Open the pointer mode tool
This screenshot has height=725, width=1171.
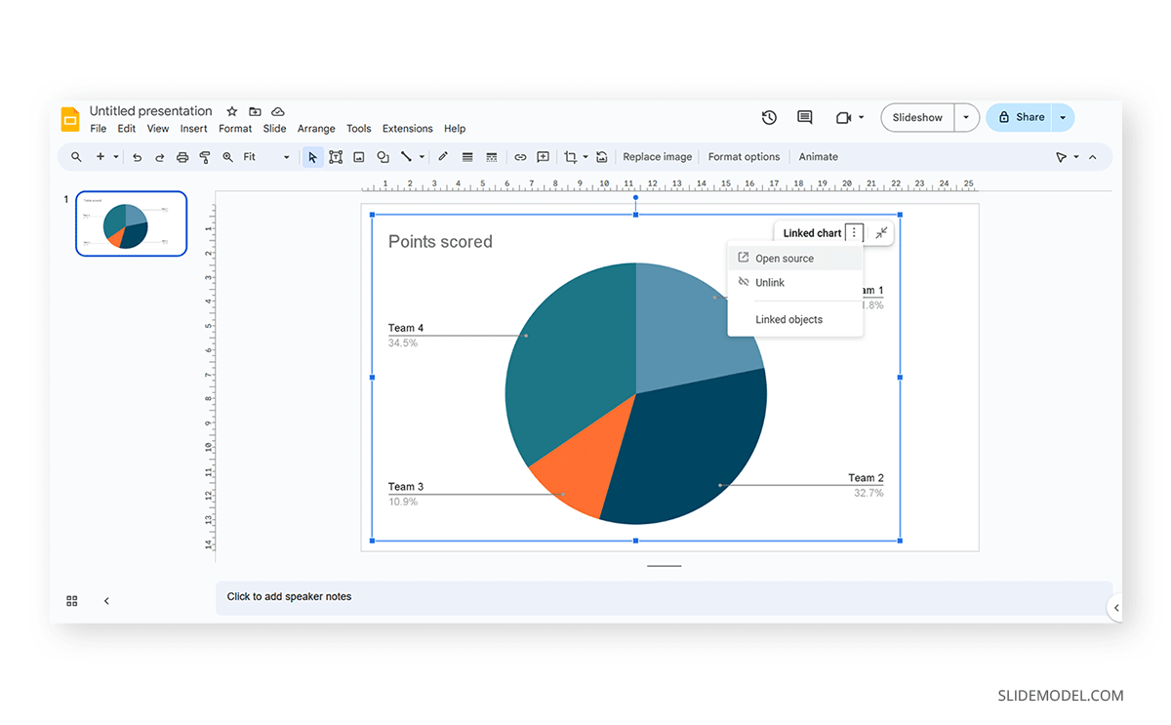(x=1061, y=157)
